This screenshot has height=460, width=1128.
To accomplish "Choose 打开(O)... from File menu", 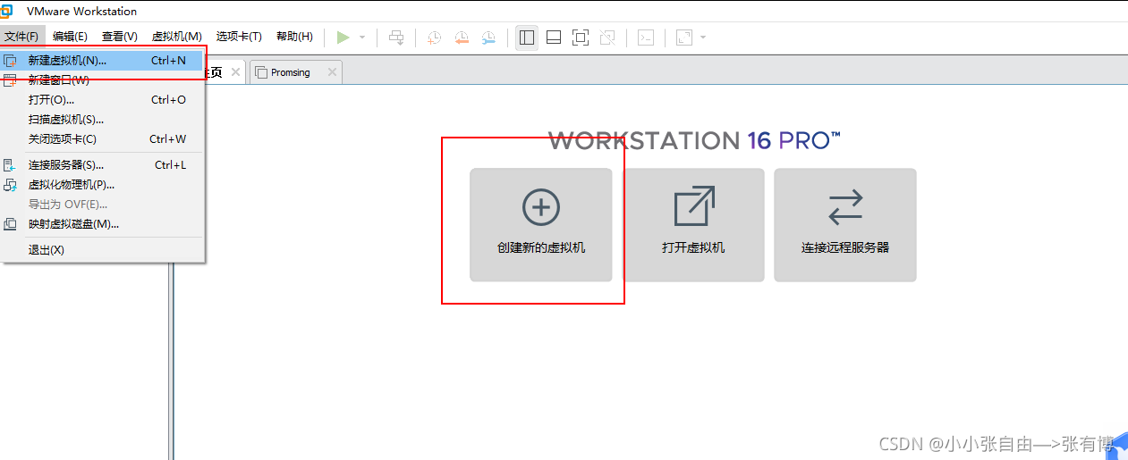I will [x=103, y=100].
